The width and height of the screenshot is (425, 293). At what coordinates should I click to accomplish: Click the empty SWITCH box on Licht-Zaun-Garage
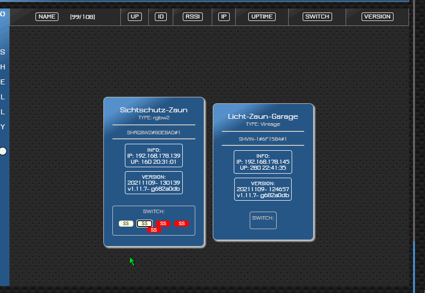point(263,220)
